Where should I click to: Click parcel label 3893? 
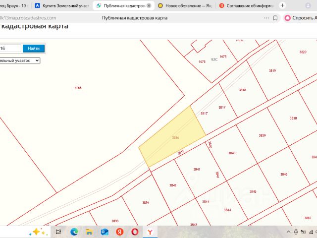coord(115,221)
